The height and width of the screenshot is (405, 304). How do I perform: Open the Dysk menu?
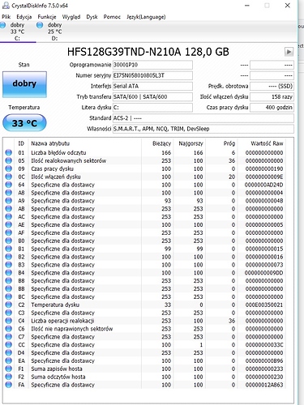coord(92,17)
